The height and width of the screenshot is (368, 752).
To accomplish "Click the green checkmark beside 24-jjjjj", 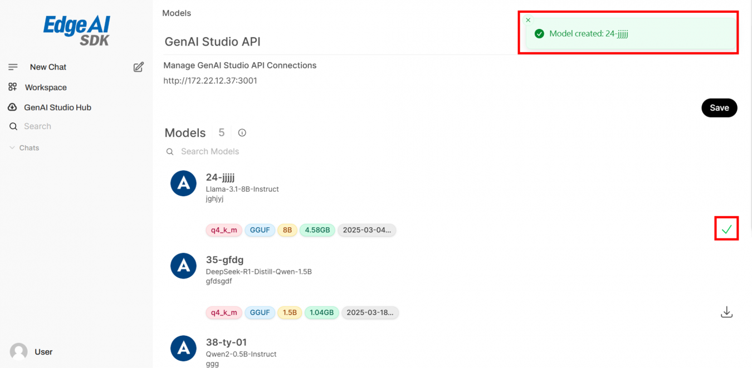I will (x=726, y=228).
